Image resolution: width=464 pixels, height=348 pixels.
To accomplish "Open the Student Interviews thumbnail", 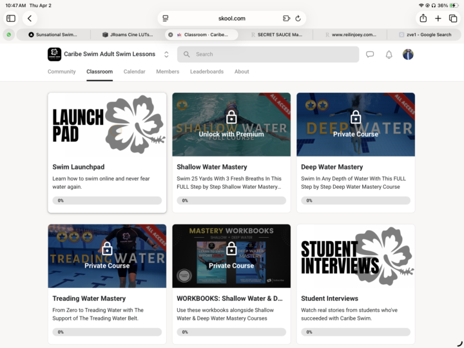I will click(356, 256).
